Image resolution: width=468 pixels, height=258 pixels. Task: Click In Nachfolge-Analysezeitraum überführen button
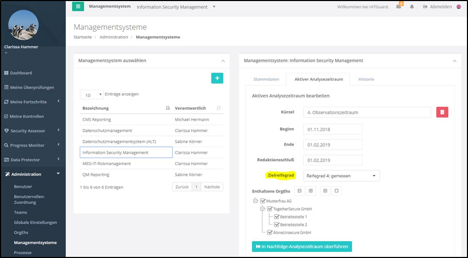pyautogui.click(x=302, y=246)
